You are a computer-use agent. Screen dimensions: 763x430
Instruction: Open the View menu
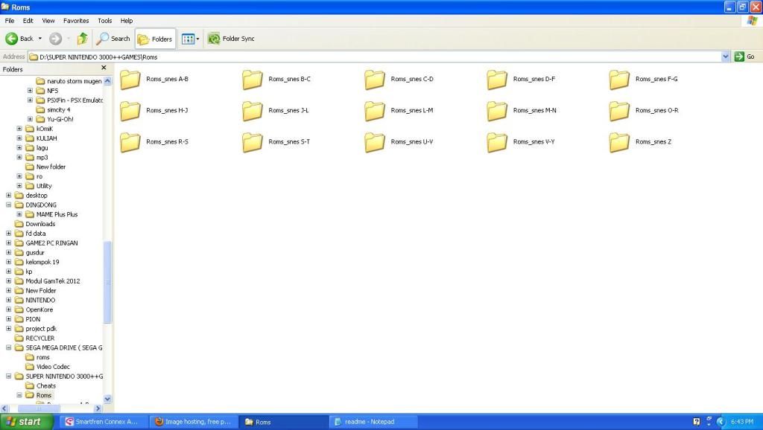pyautogui.click(x=48, y=21)
